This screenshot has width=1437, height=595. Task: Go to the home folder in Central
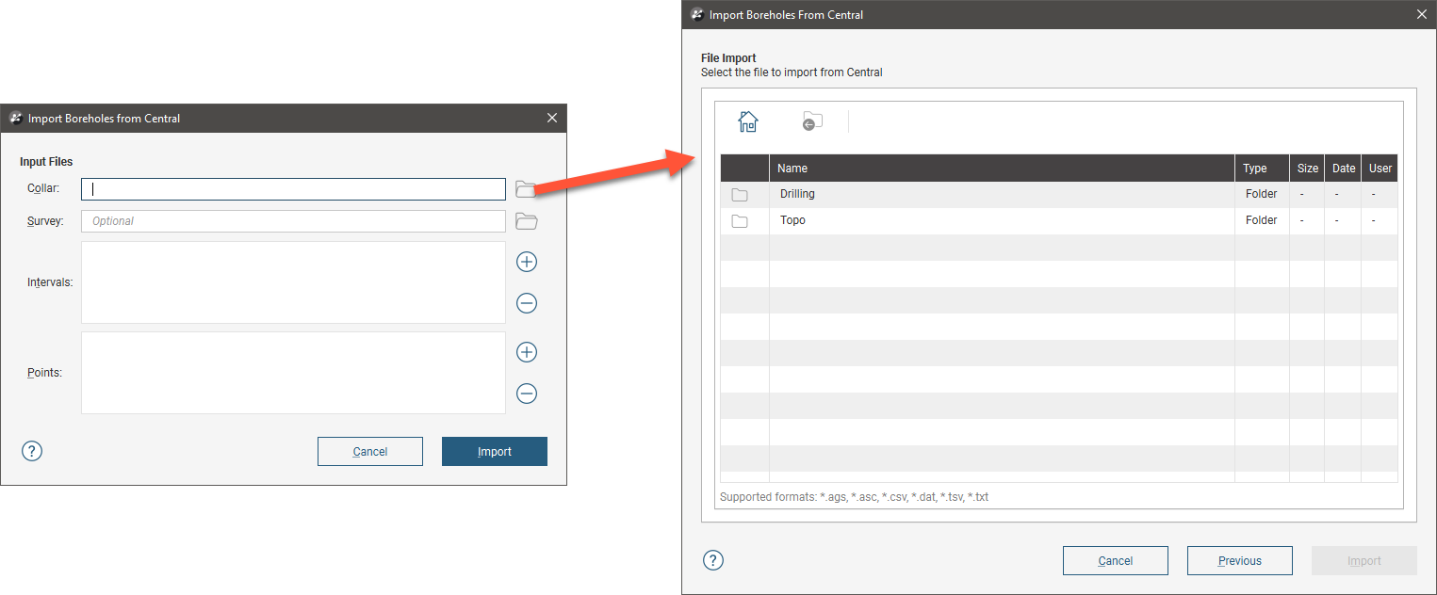point(747,121)
